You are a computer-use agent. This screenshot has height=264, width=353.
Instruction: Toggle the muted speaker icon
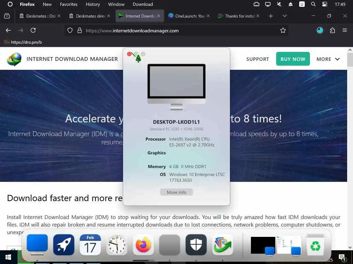pos(279,4)
